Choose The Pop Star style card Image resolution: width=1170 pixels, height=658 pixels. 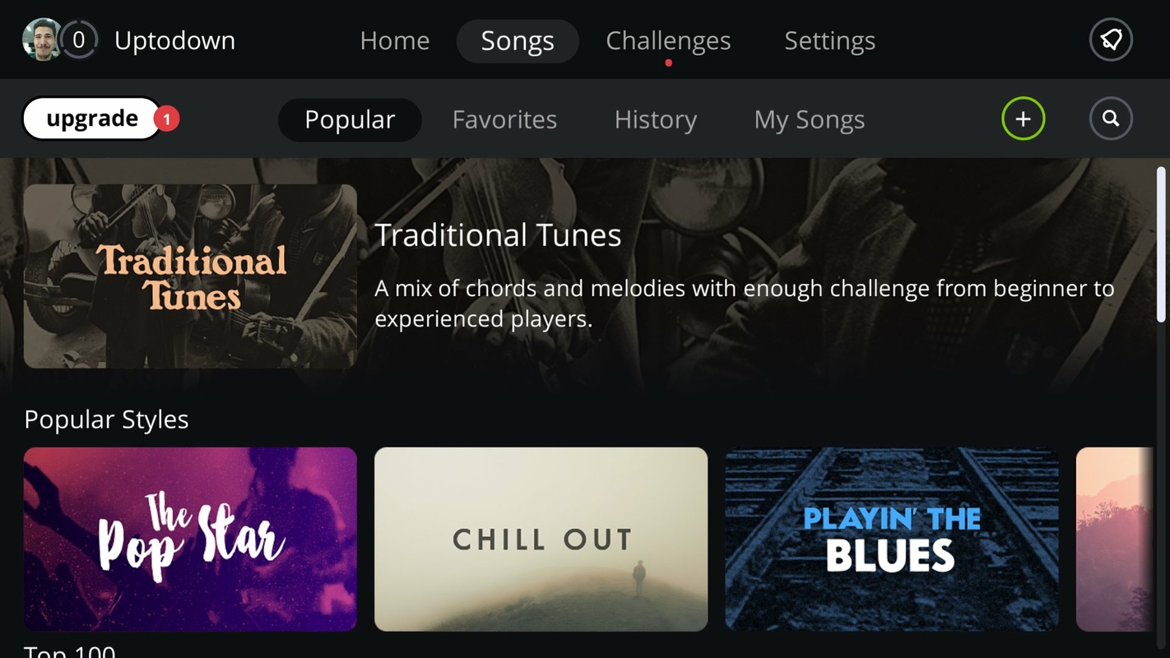[190, 539]
